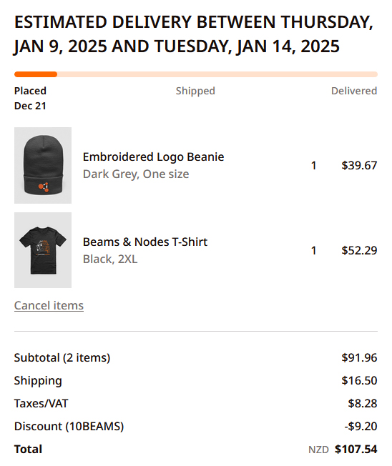Click the Cancel items link

(x=49, y=305)
